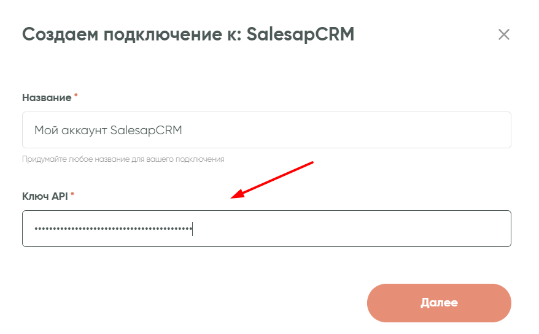
Task: Place cursor at end of masked API key
Action: [x=192, y=229]
